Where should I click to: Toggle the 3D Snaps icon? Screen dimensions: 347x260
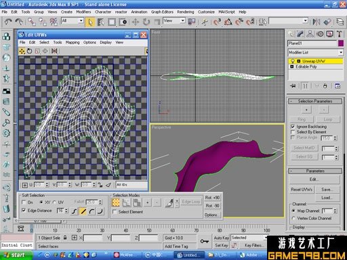217,22
